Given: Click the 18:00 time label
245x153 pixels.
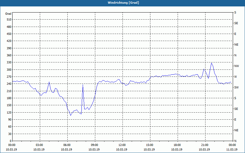Looking at the screenshot, I should click(177, 145).
